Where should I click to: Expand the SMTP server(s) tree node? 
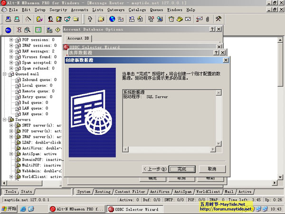coord(11,126)
